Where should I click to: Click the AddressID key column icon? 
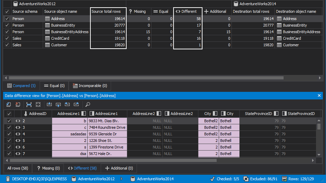pyautogui.click(x=26, y=114)
